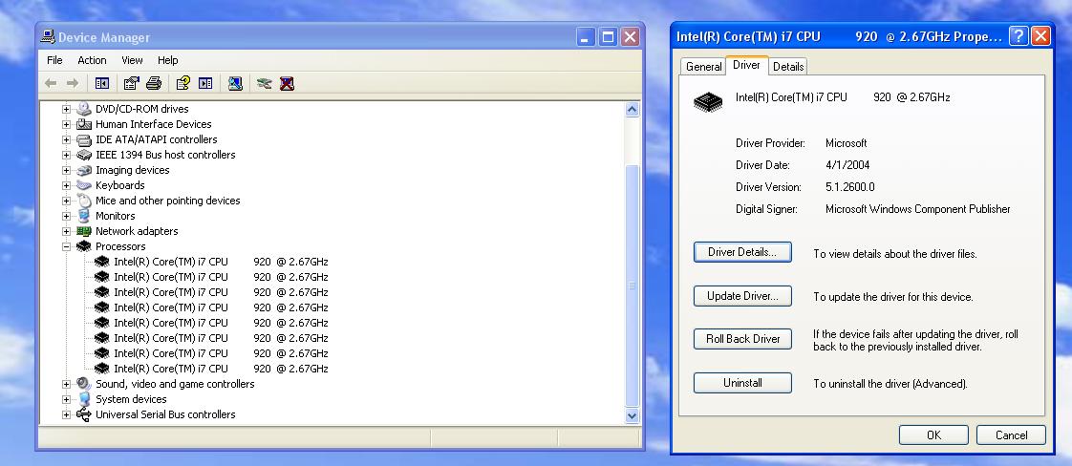Open the Action menu
The width and height of the screenshot is (1072, 466).
[x=92, y=60]
